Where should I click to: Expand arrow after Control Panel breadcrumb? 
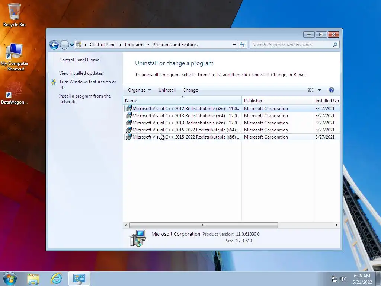[x=121, y=45]
